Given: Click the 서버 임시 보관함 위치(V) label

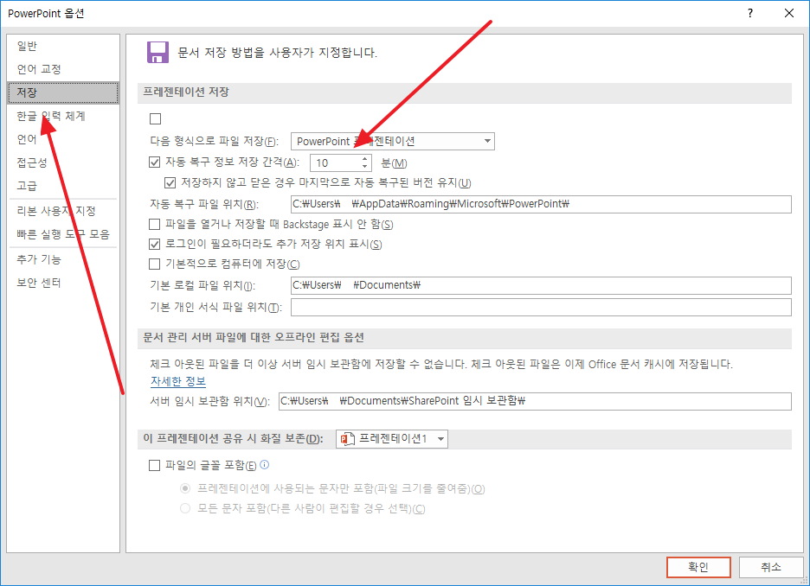Looking at the screenshot, I should (x=209, y=401).
